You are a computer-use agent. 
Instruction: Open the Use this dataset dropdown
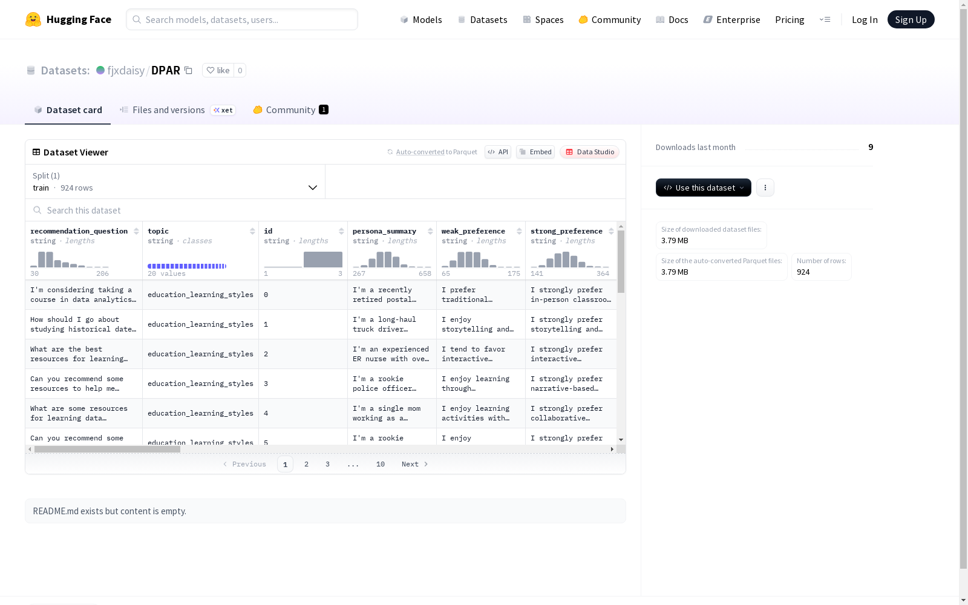click(704, 188)
